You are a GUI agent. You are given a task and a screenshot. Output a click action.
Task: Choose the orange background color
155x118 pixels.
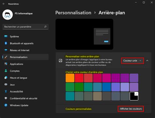[70, 78]
